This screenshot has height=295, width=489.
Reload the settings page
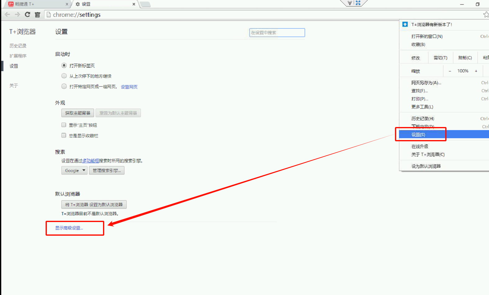point(27,15)
